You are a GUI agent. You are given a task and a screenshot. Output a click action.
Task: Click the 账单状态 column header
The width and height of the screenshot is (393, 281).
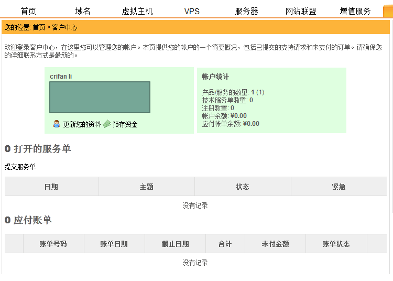coord(336,244)
